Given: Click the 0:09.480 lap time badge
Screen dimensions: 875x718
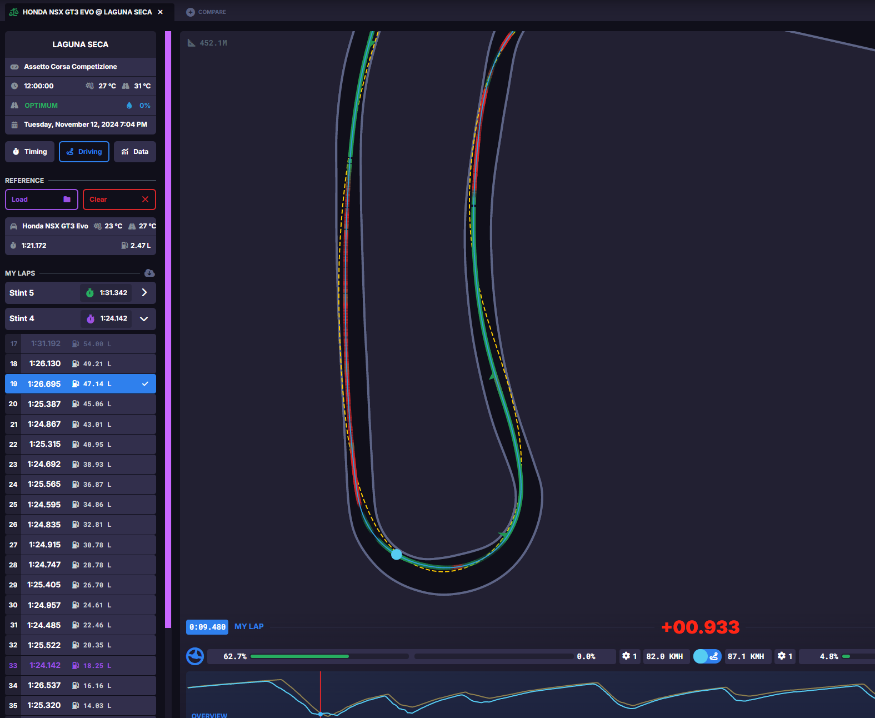Looking at the screenshot, I should click(207, 627).
